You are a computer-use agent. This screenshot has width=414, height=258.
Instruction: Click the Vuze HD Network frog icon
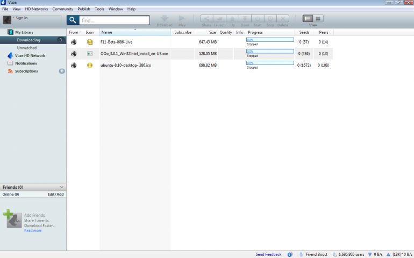pyautogui.click(x=10, y=55)
